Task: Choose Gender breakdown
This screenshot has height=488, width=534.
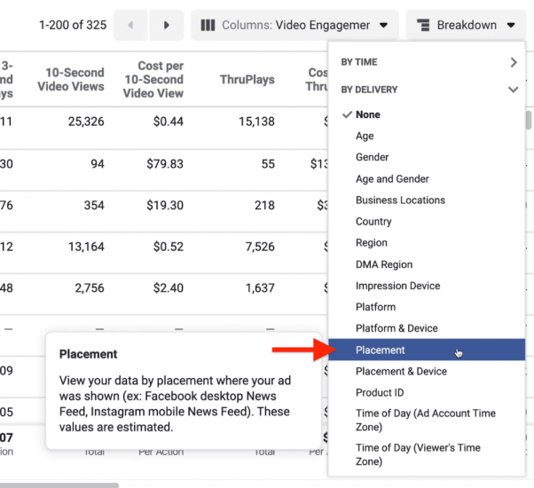Action: click(372, 157)
